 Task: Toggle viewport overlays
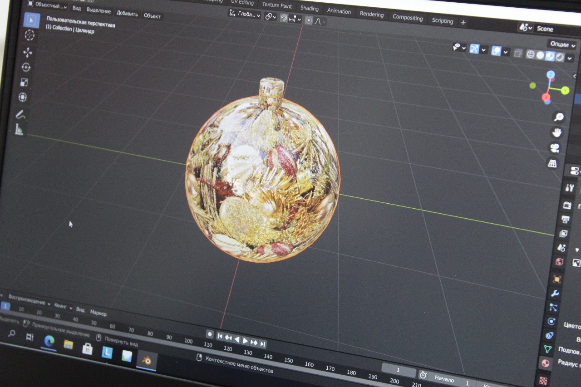(x=496, y=51)
